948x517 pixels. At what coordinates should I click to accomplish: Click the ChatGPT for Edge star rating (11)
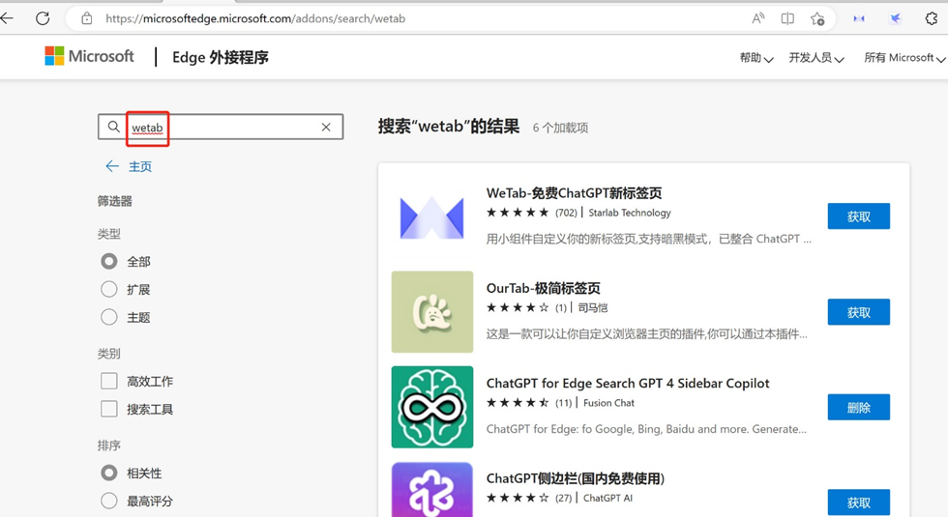[528, 403]
